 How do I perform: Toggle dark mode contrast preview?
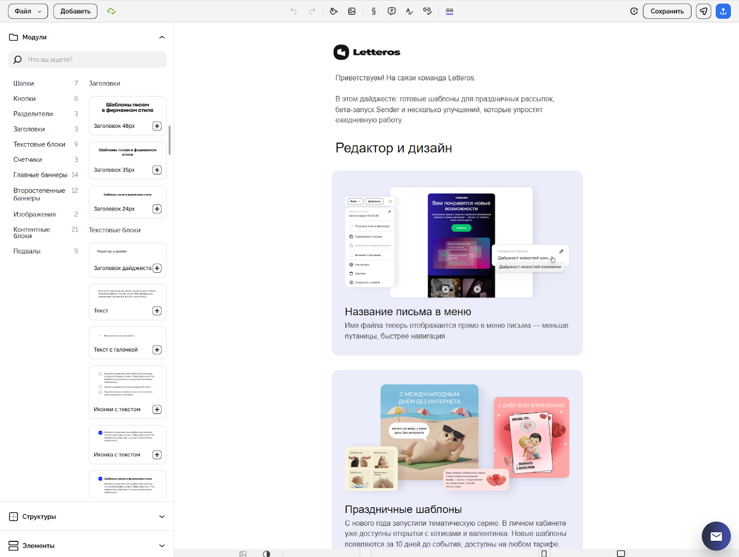(267, 553)
